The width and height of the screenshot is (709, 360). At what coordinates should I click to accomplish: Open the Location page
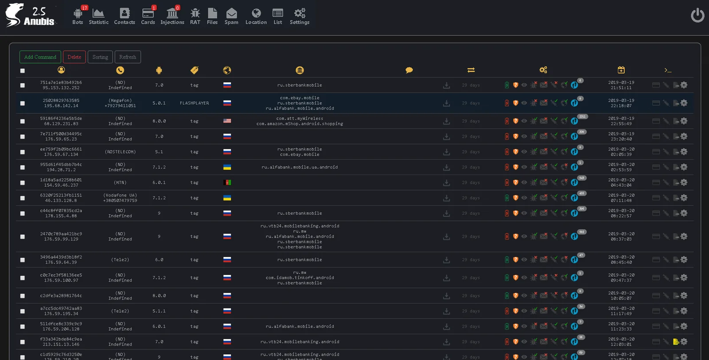coord(256,16)
